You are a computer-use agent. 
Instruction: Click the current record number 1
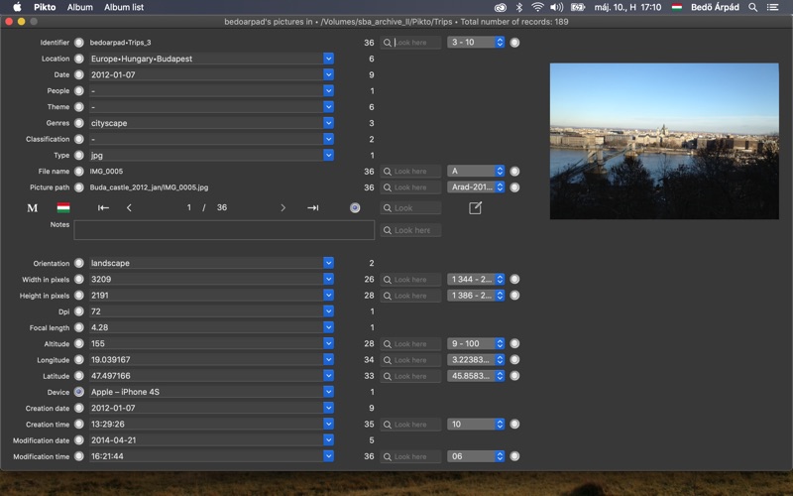[x=188, y=207]
